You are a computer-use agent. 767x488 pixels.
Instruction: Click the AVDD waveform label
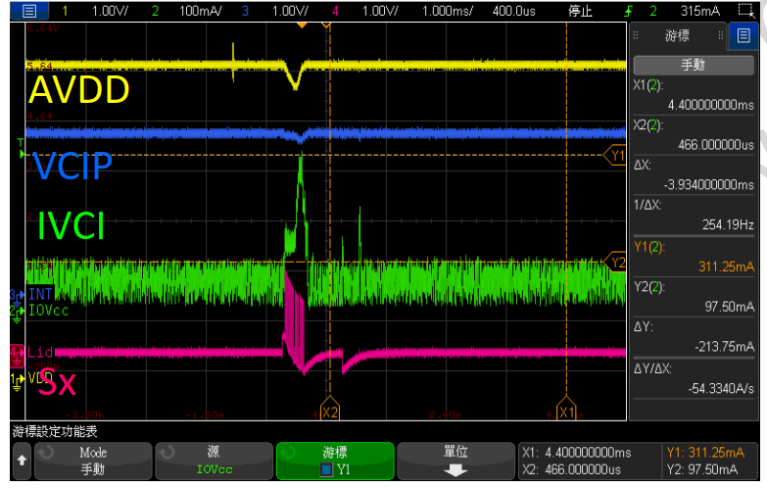[79, 90]
